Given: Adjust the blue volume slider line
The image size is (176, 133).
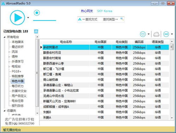Looking at the screenshot, I should click(44, 20).
